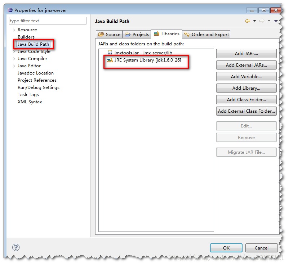Screen dimensions: 289x265
Task: Click the back navigation arrow icon
Action: (248, 21)
